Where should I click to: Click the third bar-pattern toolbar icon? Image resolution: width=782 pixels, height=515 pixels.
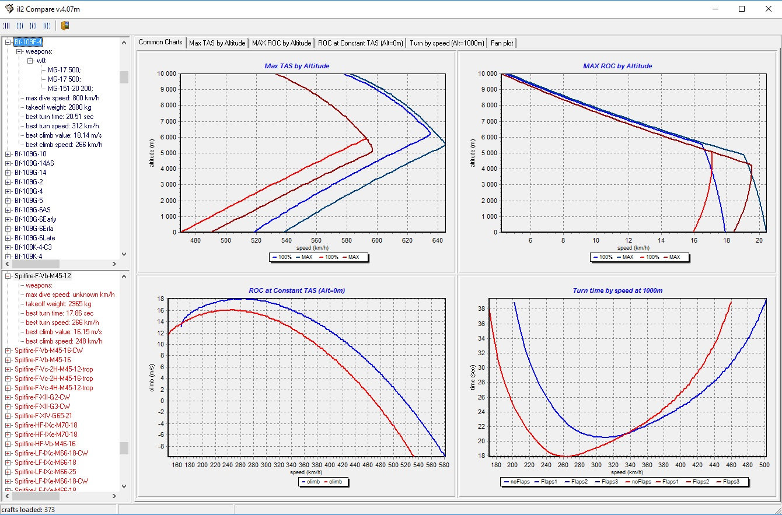point(33,26)
